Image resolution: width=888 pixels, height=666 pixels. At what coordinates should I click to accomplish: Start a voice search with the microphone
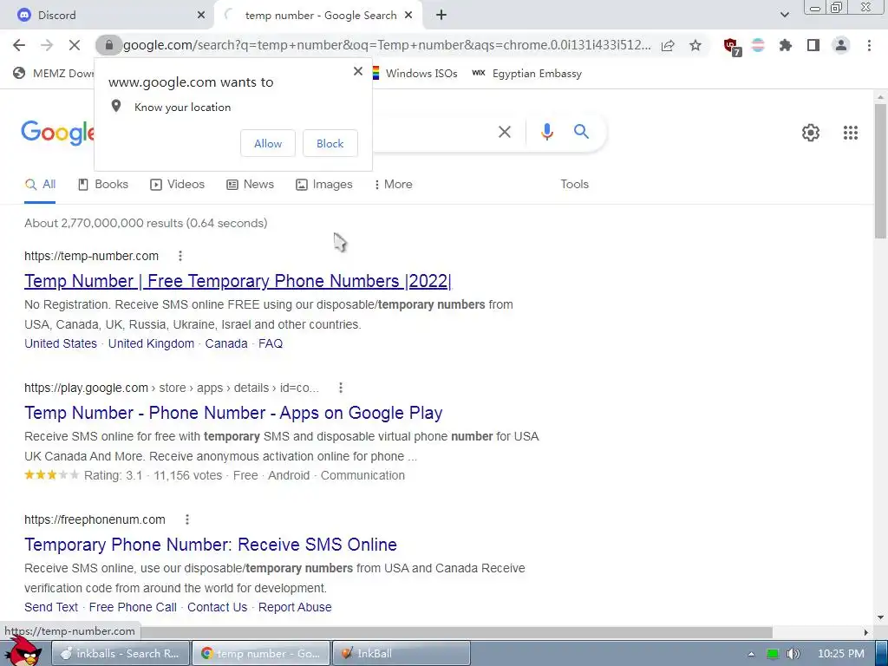pos(546,132)
